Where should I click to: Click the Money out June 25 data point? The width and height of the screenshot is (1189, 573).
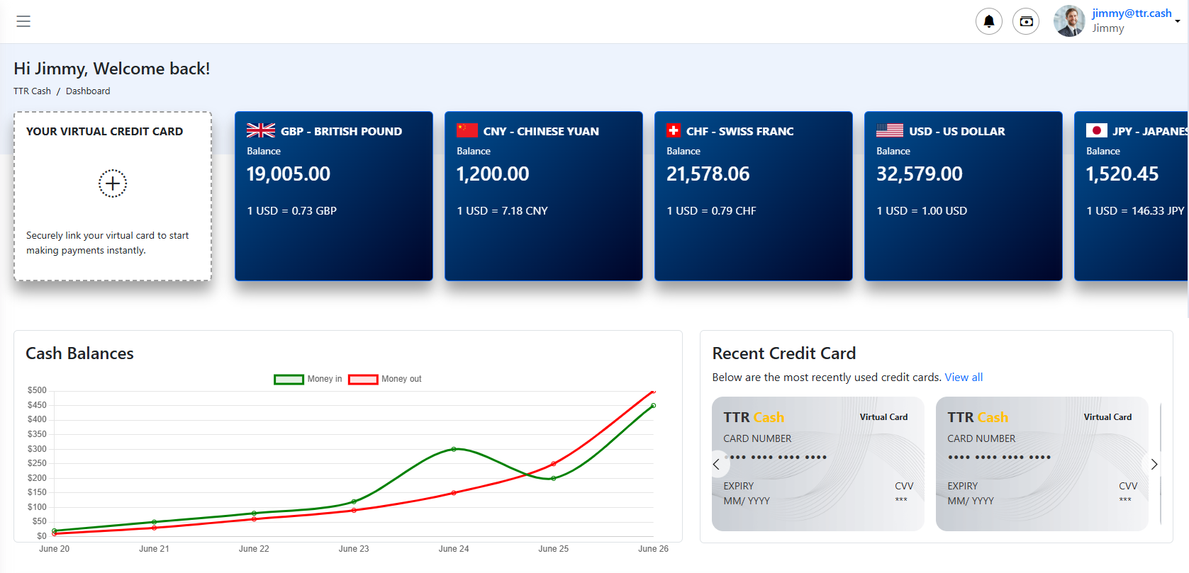pyautogui.click(x=554, y=464)
